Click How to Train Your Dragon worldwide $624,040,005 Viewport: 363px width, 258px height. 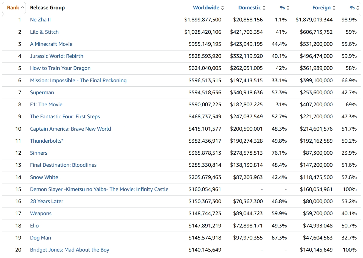(x=205, y=68)
